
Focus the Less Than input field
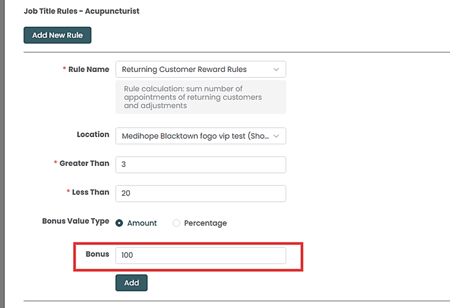[x=200, y=193]
